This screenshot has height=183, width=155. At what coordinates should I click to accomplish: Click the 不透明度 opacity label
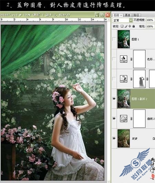[139, 20]
